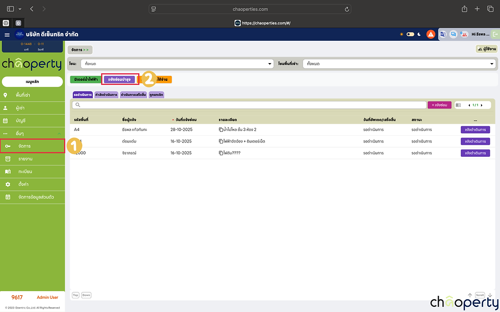
Task: Switch to กำลังดำเนินการ status tab
Action: point(106,95)
